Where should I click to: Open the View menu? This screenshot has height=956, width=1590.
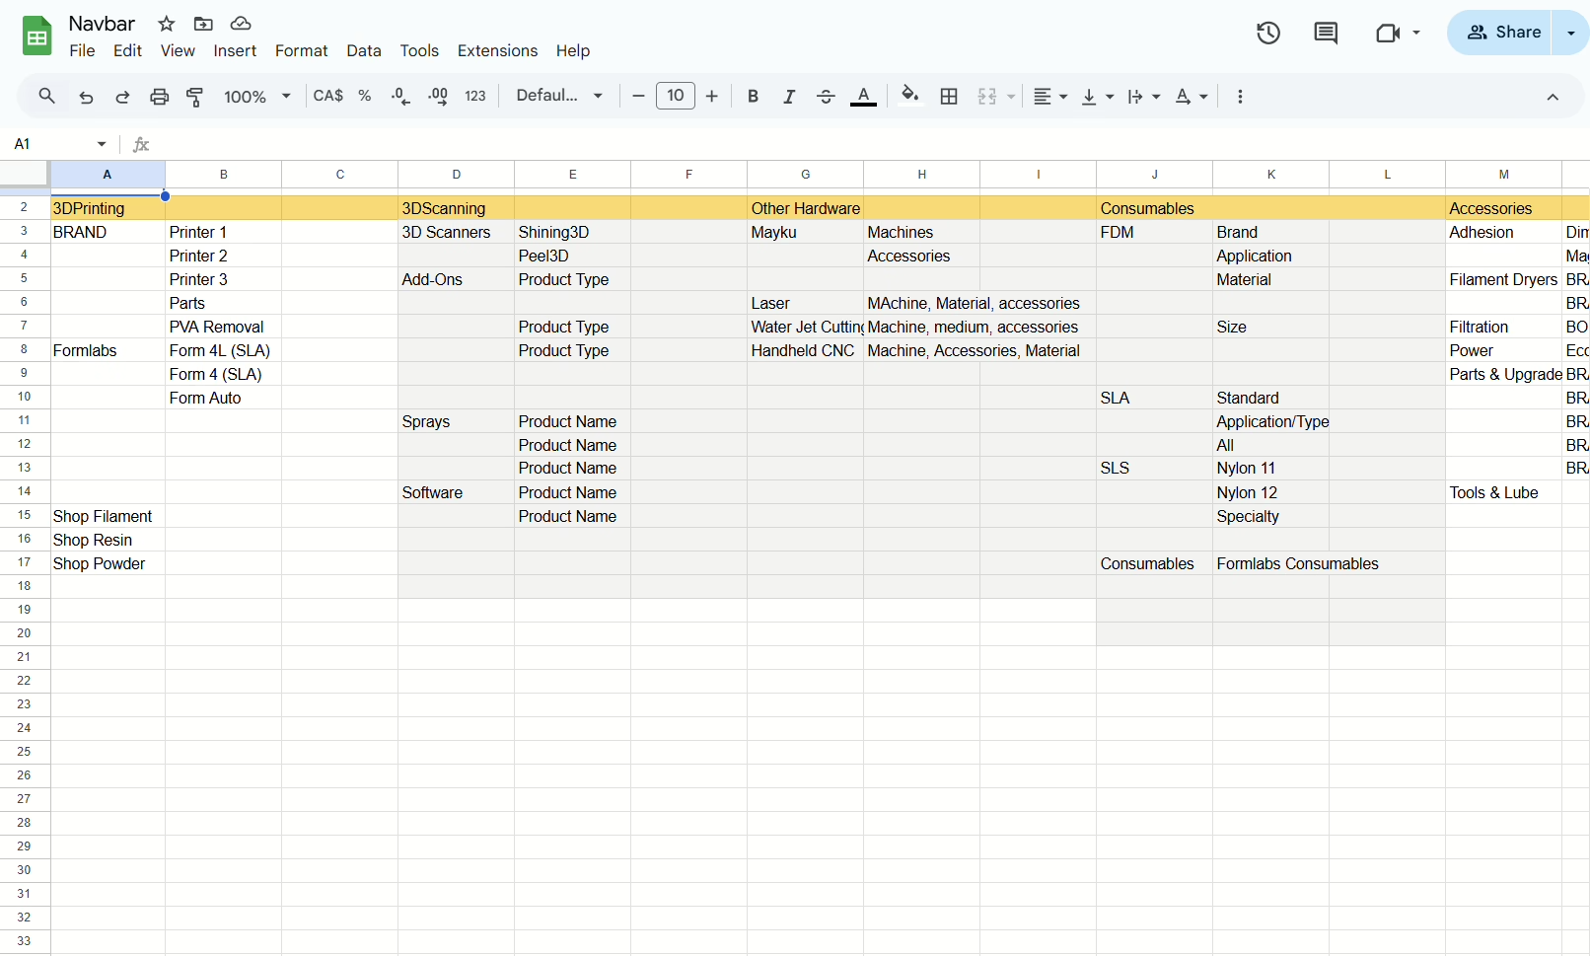[x=178, y=50]
